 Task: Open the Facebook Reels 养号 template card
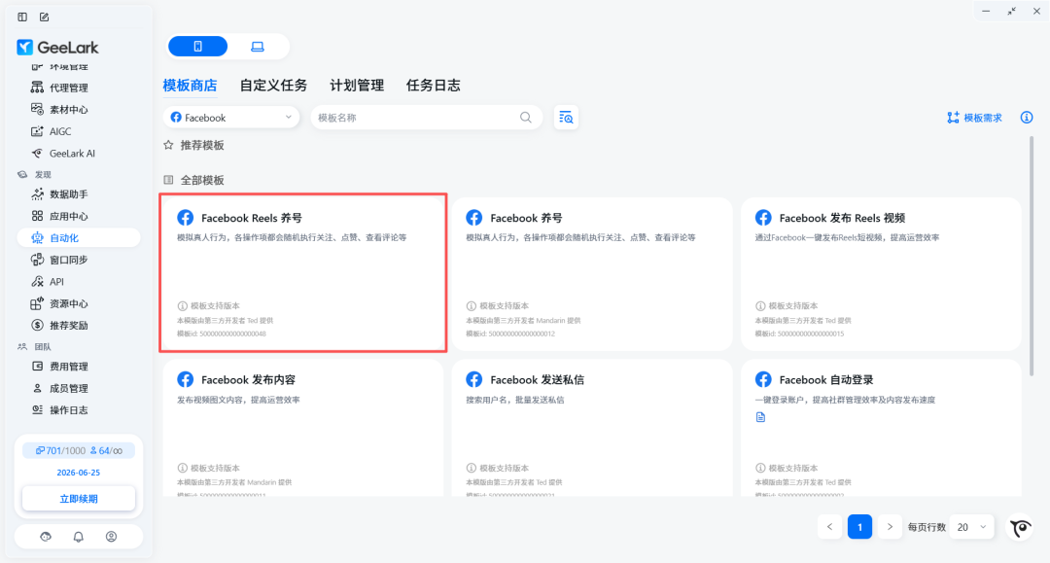[x=303, y=273]
